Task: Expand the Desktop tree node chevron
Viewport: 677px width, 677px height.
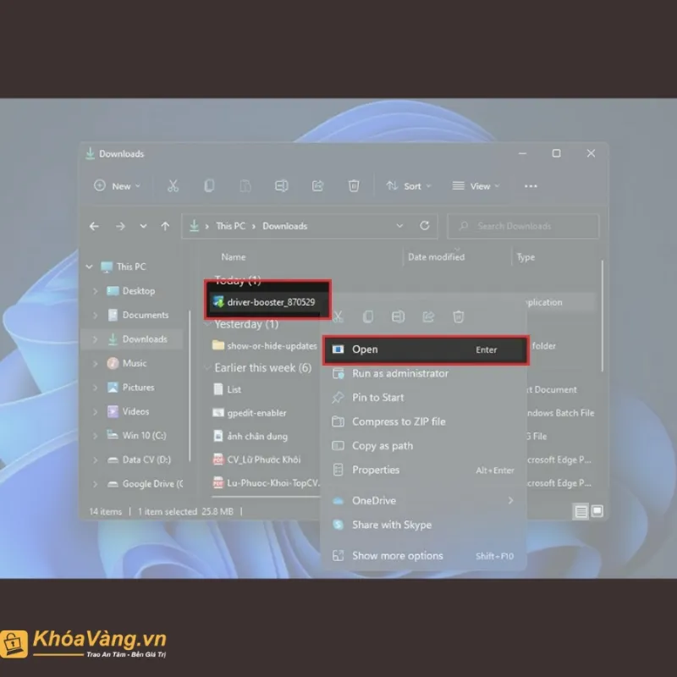Action: [x=96, y=291]
